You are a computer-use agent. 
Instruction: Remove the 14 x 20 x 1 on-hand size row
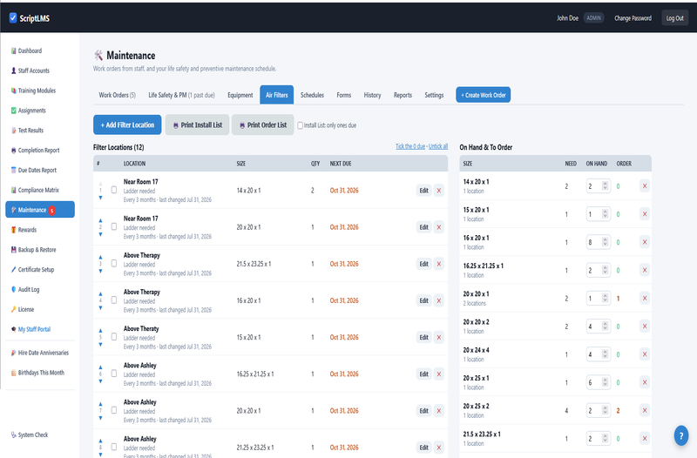[645, 186]
